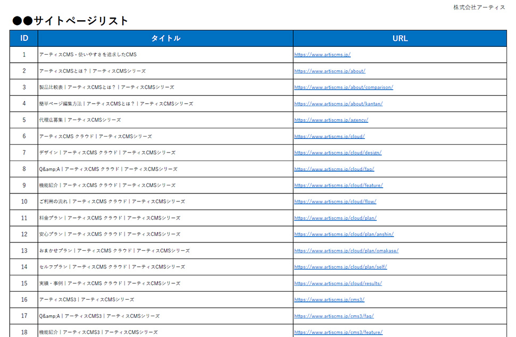Open the cloud/plan/ link in row 11
Viewport: 516px width, 337px height.
(x=335, y=218)
